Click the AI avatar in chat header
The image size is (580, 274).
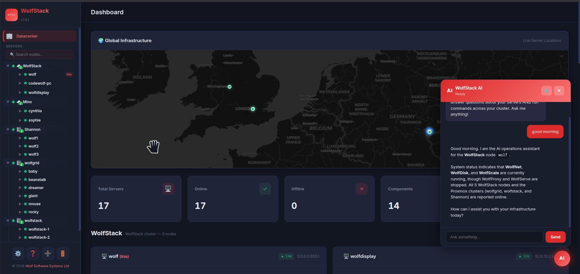[450, 91]
